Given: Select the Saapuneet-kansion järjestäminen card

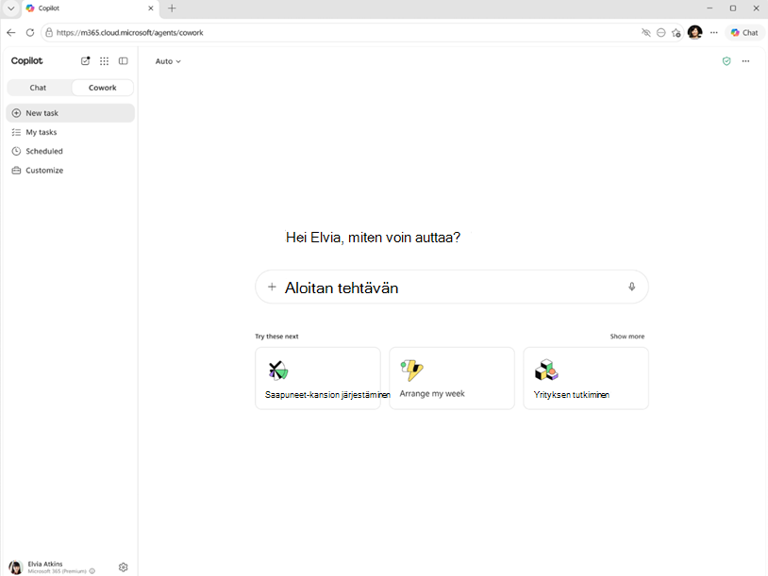Looking at the screenshot, I should coord(318,378).
